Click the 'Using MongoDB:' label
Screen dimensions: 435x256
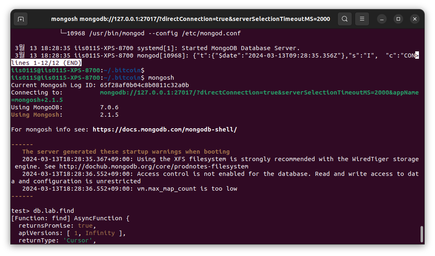tap(37, 107)
